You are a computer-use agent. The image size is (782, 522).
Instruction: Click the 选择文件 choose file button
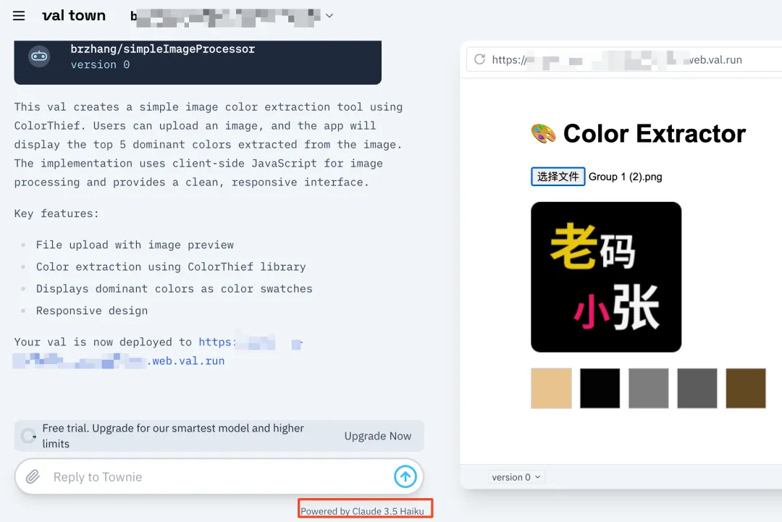558,177
